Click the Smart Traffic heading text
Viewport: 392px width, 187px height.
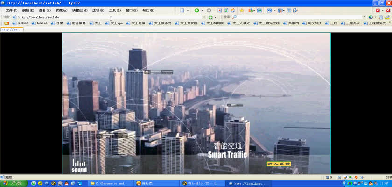(228, 155)
